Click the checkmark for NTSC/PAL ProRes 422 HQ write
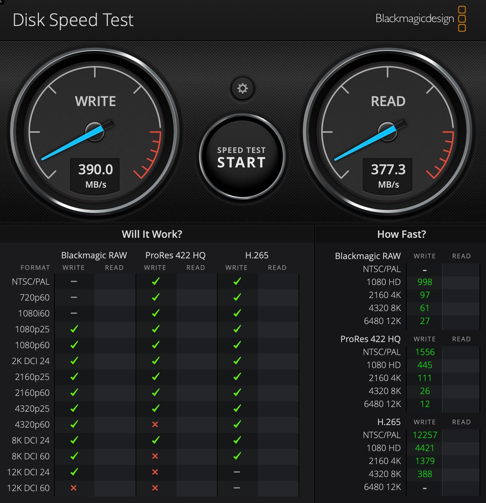486x503 pixels. [155, 281]
